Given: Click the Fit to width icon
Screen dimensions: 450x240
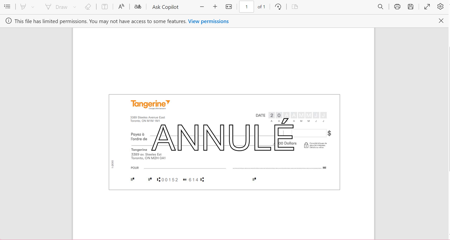Looking at the screenshot, I should coord(229,7).
